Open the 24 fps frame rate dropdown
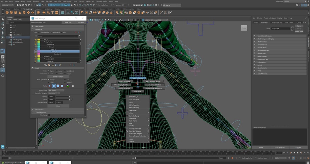The width and height of the screenshot is (310, 164). pos(281,158)
